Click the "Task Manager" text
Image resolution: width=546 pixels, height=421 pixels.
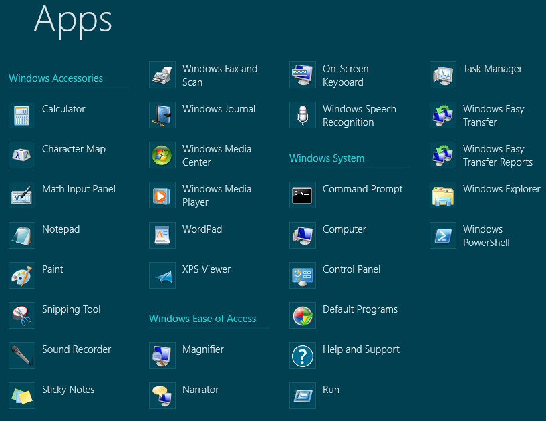click(493, 69)
